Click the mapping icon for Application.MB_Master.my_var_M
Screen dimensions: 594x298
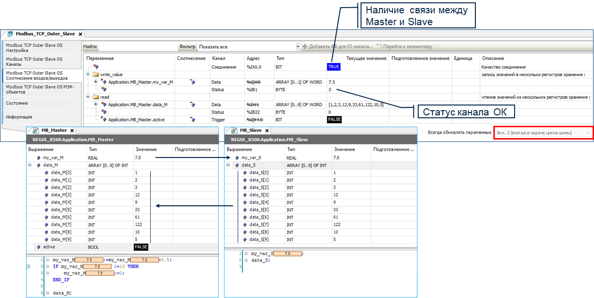coord(192,82)
